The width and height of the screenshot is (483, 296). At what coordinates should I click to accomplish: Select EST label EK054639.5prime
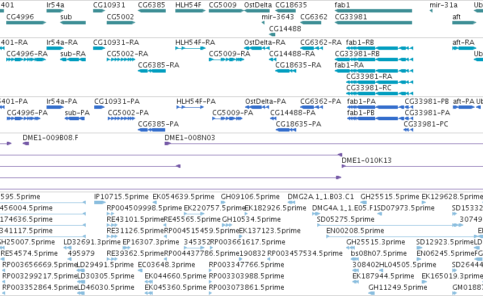183,197
